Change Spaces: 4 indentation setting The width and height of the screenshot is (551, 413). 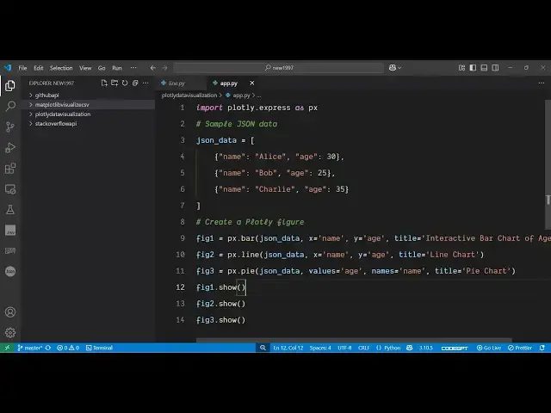[320, 348]
